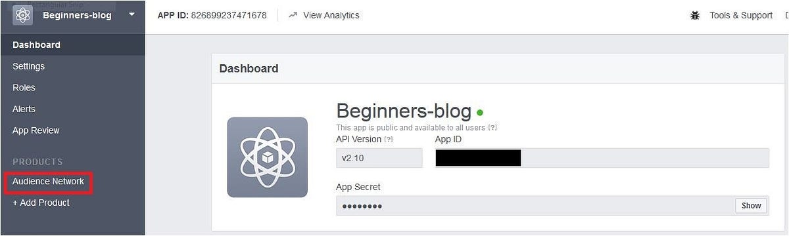
Task: Click the large Beginners-blog app icon thumbnail
Action: 267,157
